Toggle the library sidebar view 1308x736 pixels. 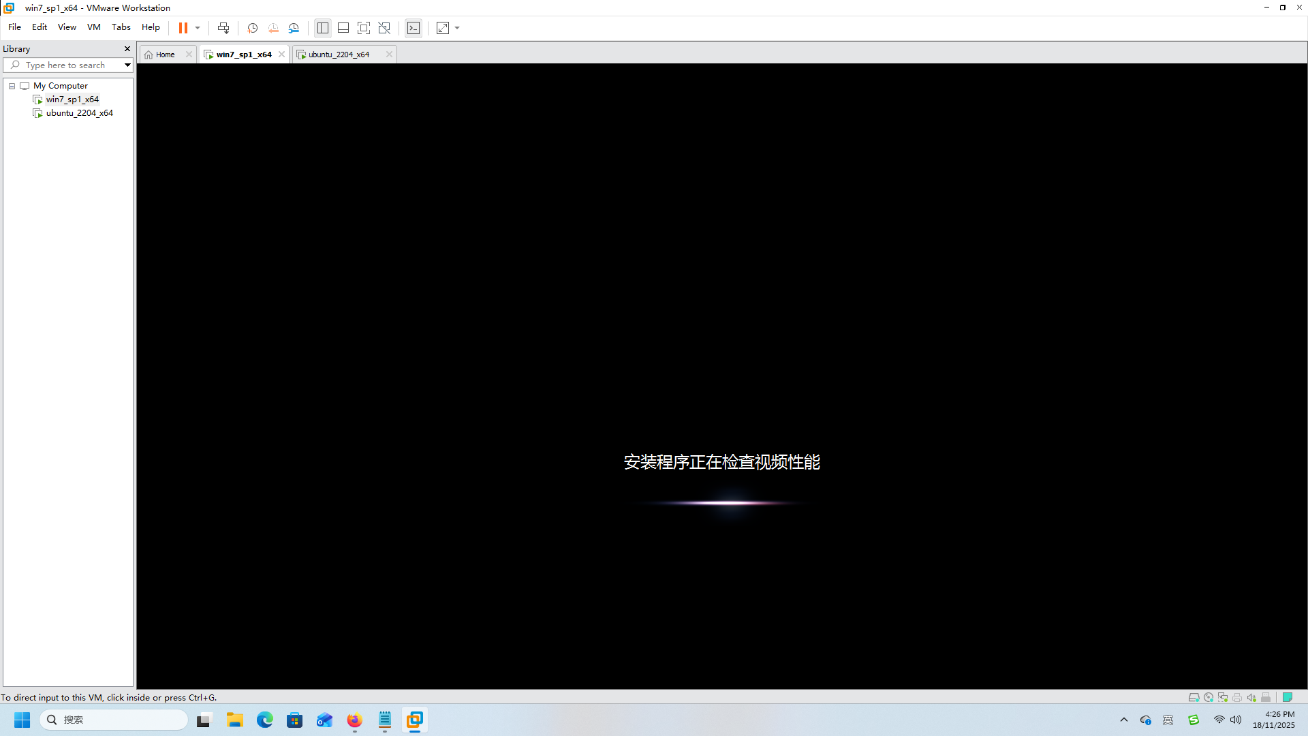pos(323,28)
